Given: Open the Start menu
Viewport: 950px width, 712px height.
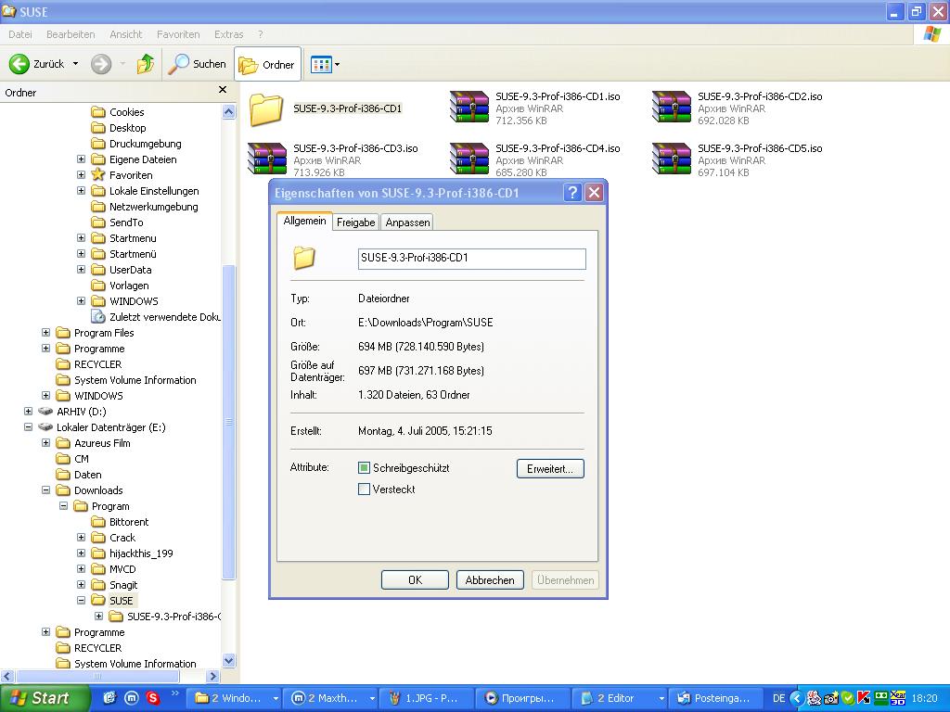Looking at the screenshot, I should coord(45,698).
